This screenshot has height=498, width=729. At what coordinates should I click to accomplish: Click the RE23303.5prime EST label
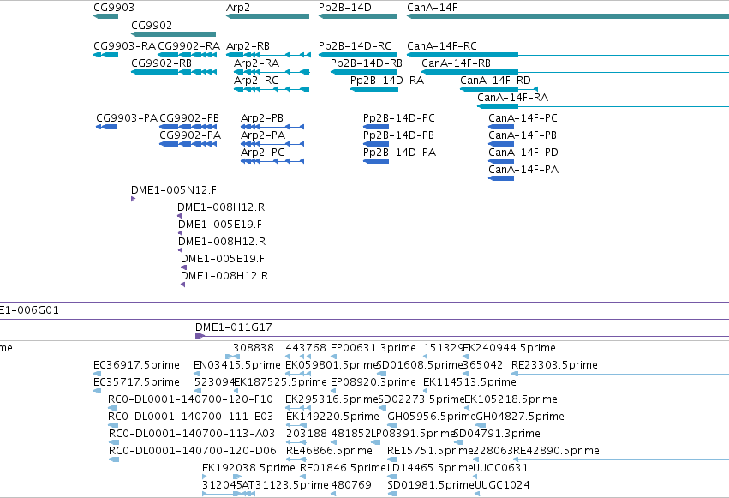click(x=554, y=365)
